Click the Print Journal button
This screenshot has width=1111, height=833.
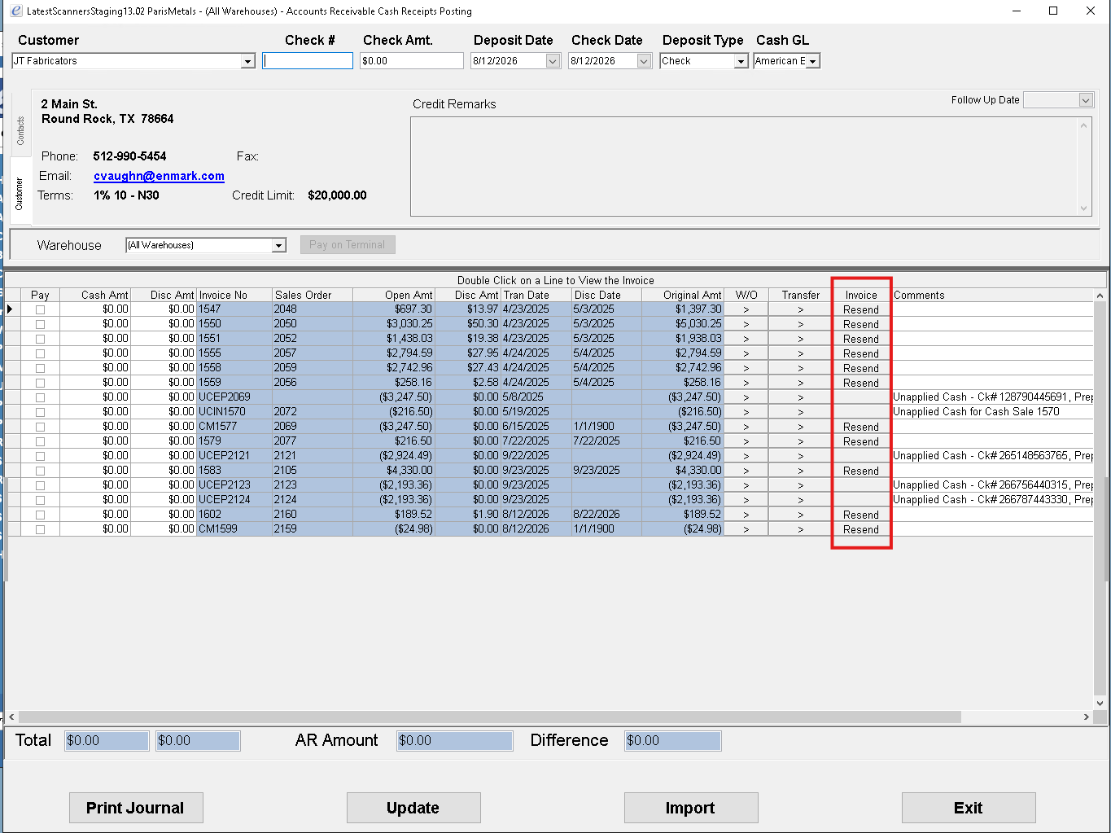136,808
